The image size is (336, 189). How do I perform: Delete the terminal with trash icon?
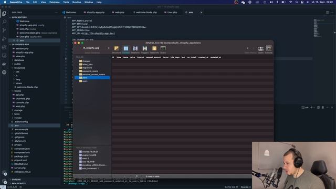coord(323,107)
